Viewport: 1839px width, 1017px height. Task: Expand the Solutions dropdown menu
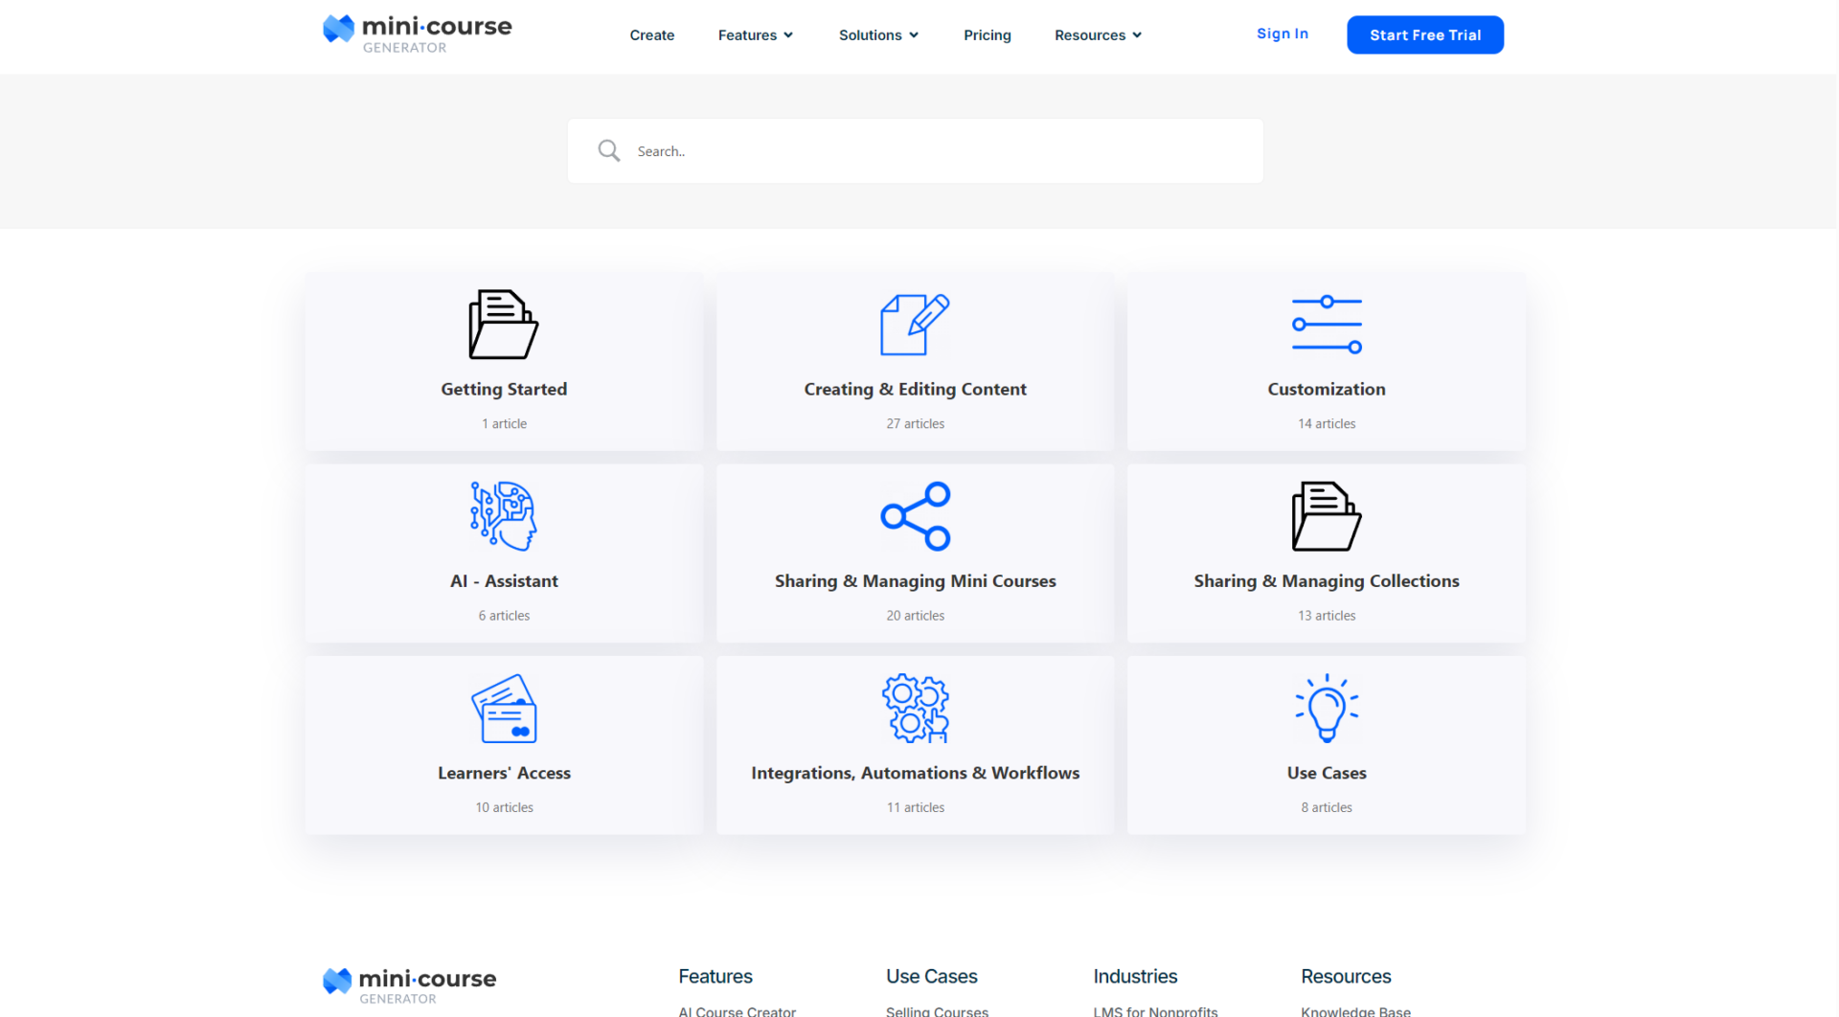pyautogui.click(x=877, y=35)
